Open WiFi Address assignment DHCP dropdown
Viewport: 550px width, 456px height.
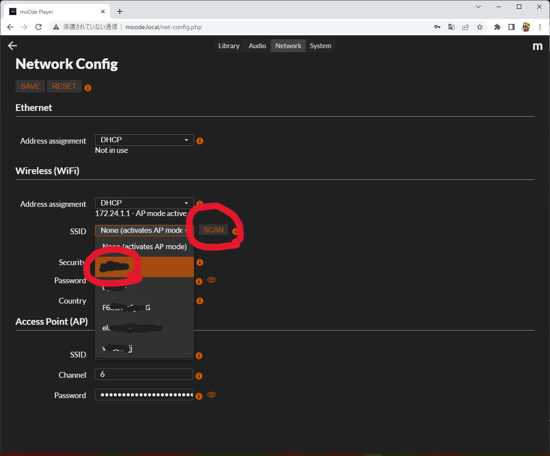[x=144, y=203]
